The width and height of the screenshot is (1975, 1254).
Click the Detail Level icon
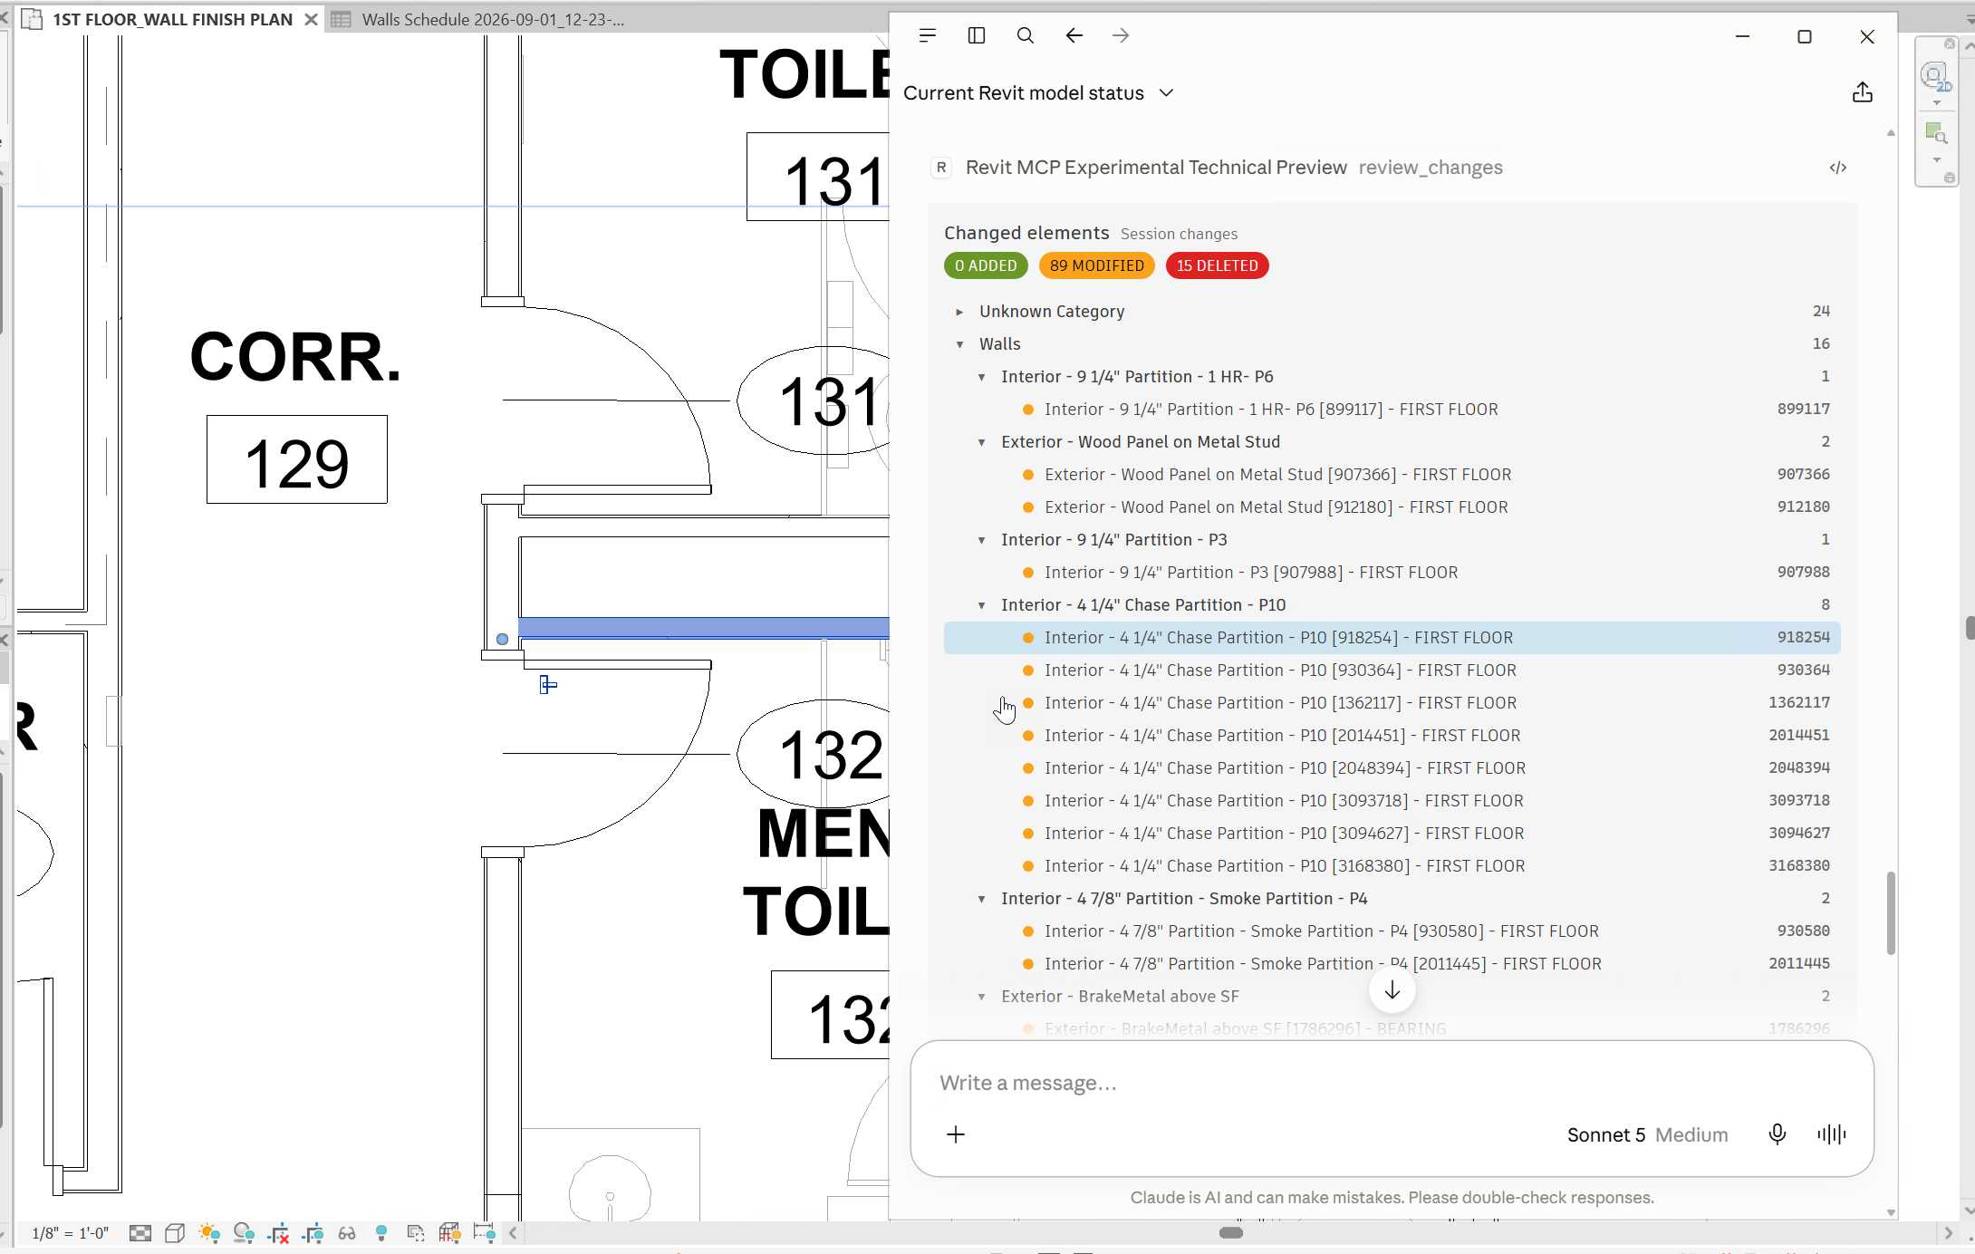pos(140,1233)
